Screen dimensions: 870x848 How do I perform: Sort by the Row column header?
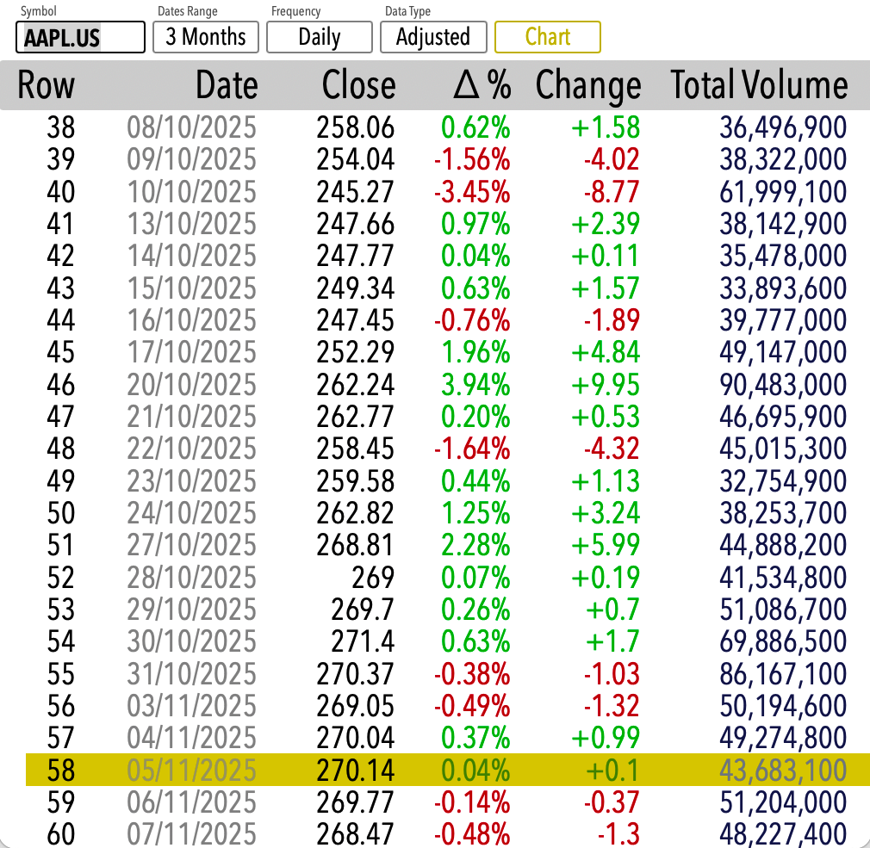47,85
